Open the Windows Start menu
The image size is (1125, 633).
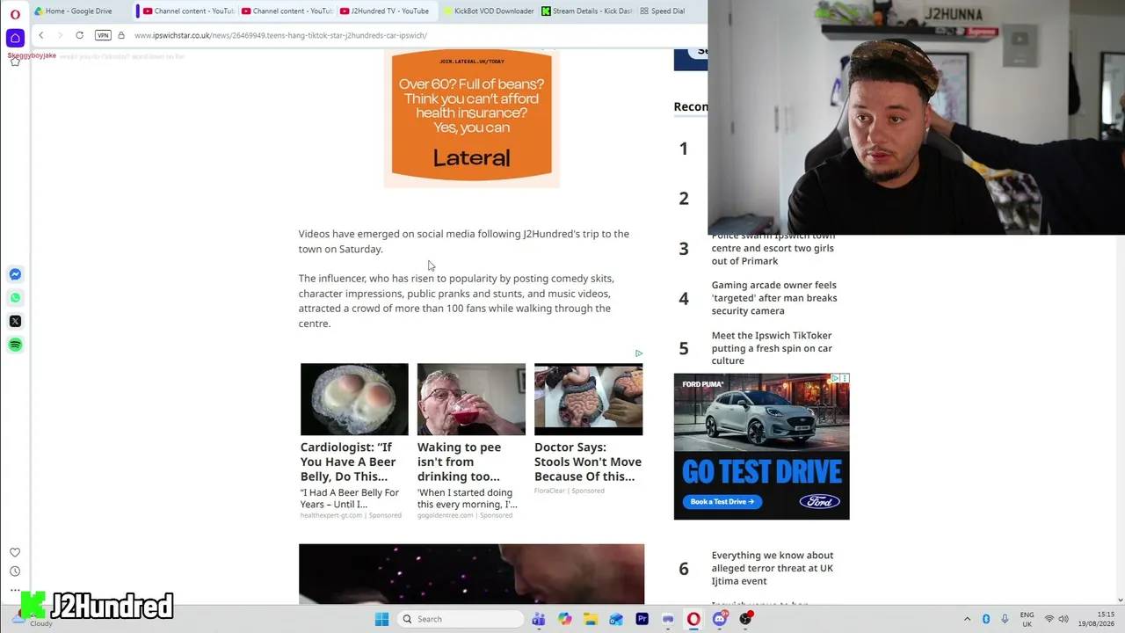tap(381, 619)
